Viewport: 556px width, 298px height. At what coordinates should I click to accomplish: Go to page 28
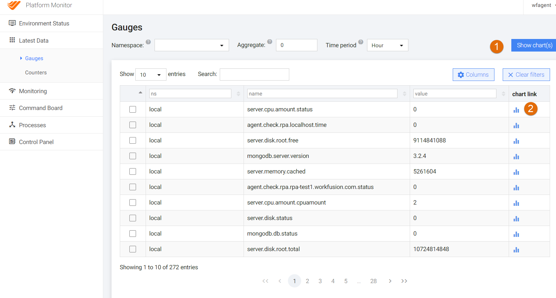(373, 281)
